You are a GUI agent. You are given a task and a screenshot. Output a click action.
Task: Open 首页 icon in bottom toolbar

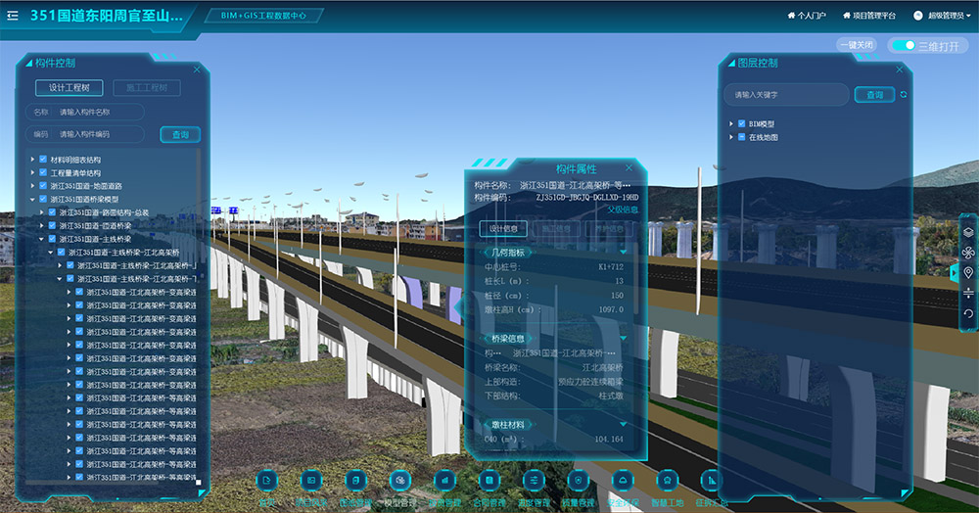pyautogui.click(x=266, y=481)
